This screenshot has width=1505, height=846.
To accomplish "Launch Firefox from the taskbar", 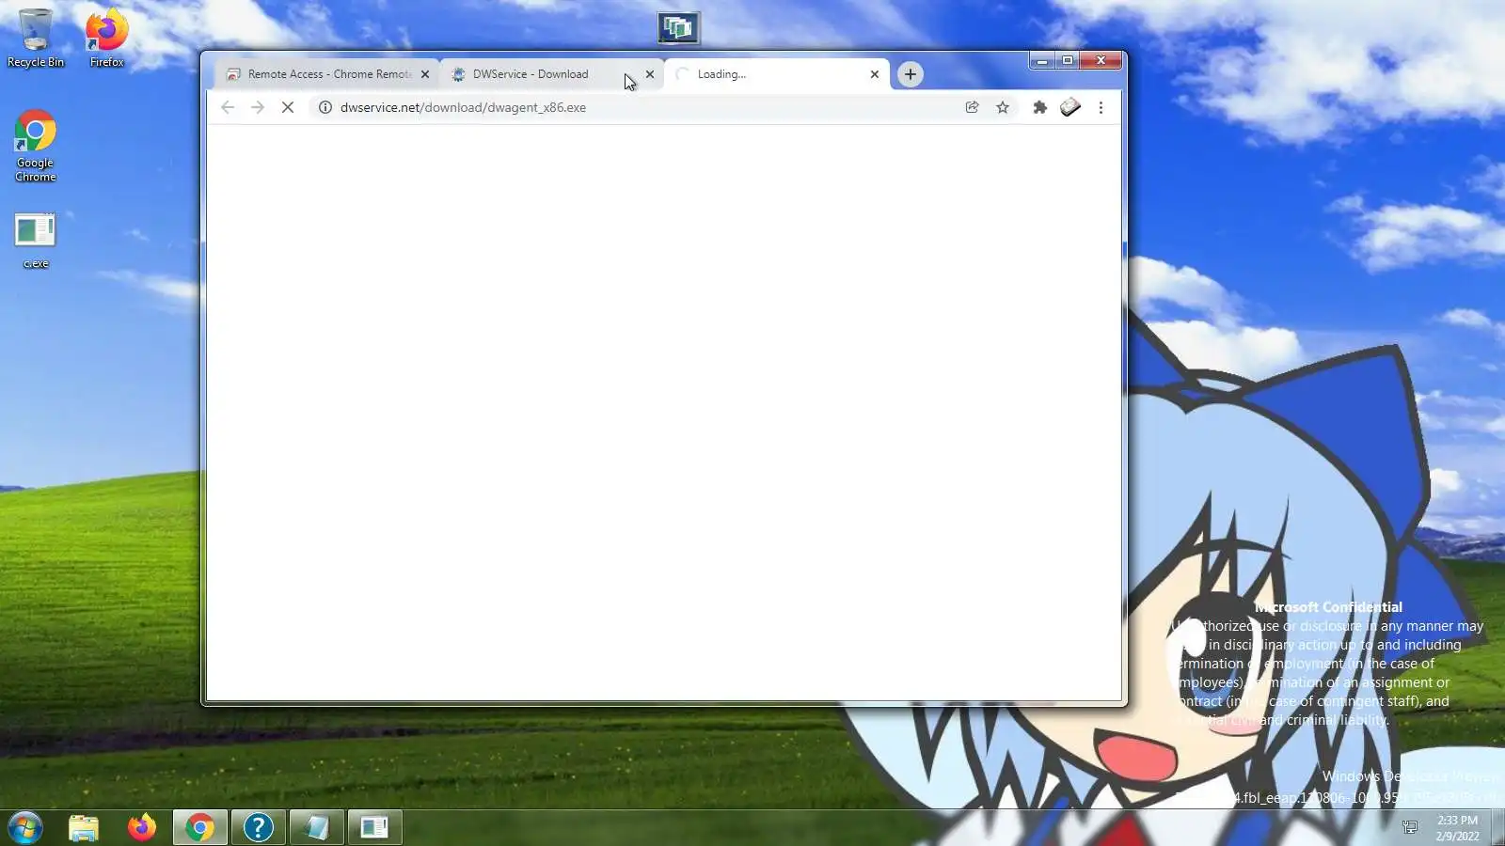I will (x=142, y=827).
